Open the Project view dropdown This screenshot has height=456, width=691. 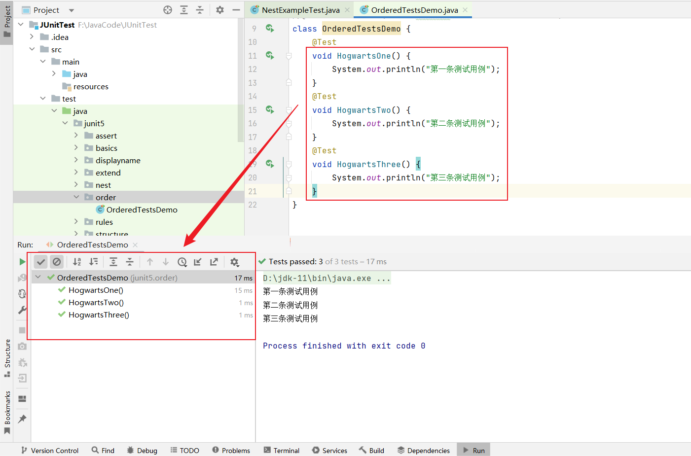72,10
